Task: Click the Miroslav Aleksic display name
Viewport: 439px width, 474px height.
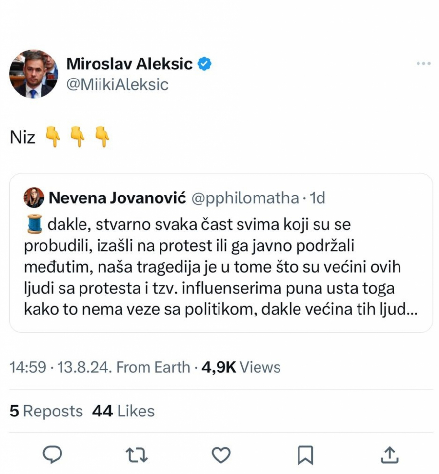Action: click(129, 63)
